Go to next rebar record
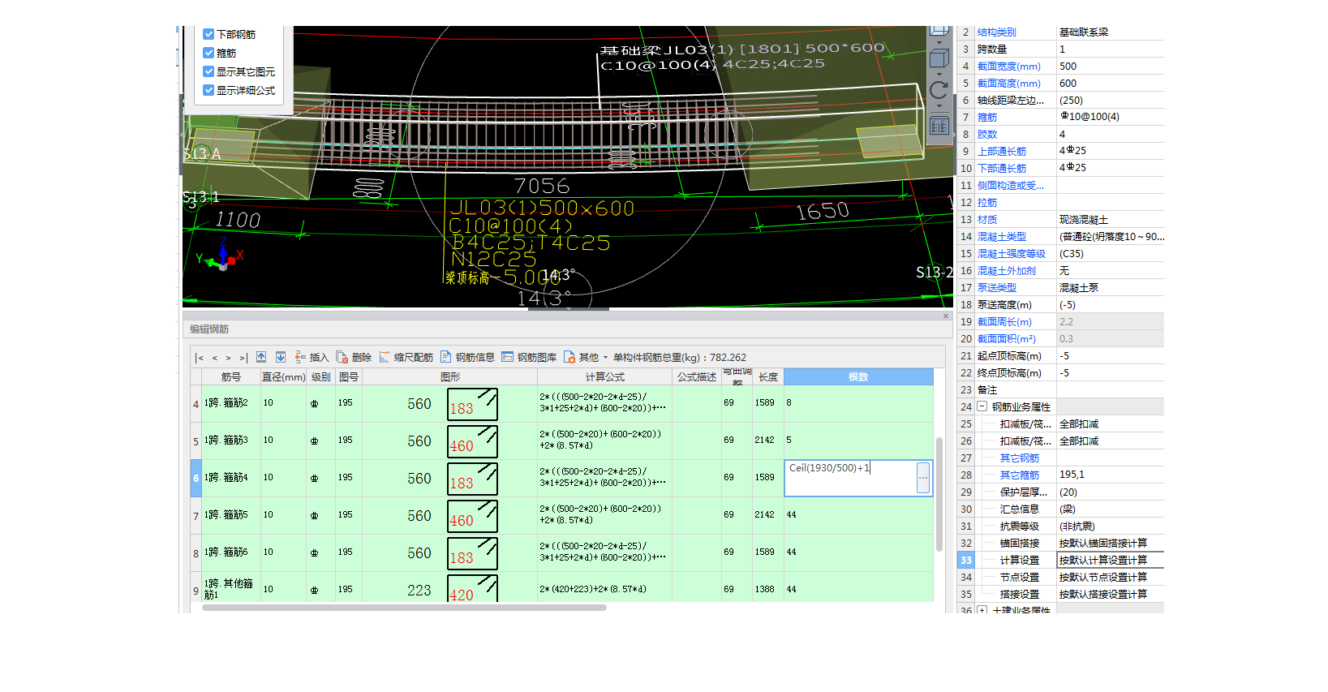The width and height of the screenshot is (1328, 692). 229,358
